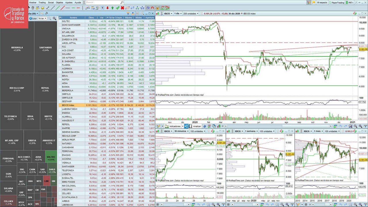Select the red trend line drawing tool

coord(62,8)
